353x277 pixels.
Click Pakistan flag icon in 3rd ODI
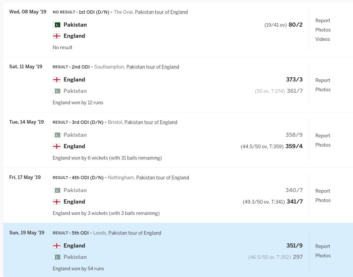click(57, 135)
